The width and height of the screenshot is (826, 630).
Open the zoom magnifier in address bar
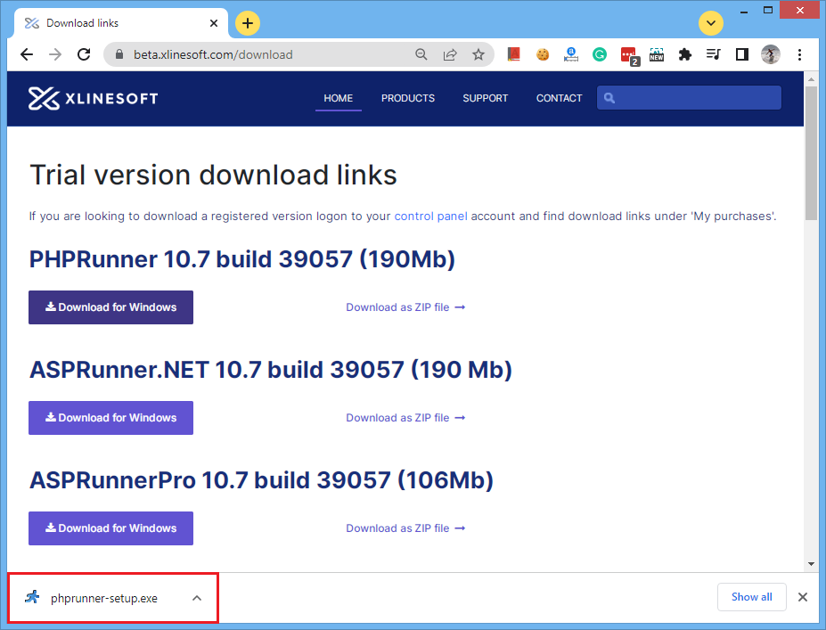[421, 54]
